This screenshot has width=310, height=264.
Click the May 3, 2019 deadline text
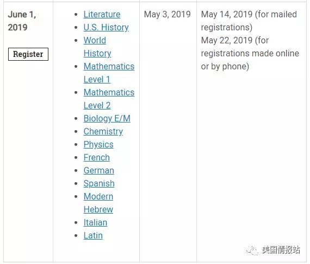(168, 15)
